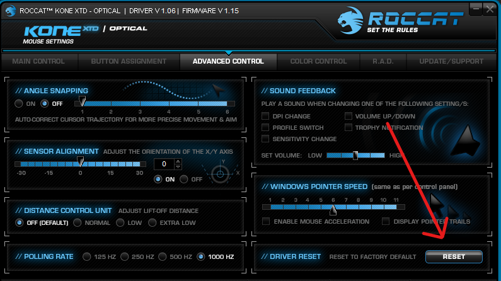The image size is (501, 281).
Task: Select angle snapping OFF radio
Action: (44, 103)
